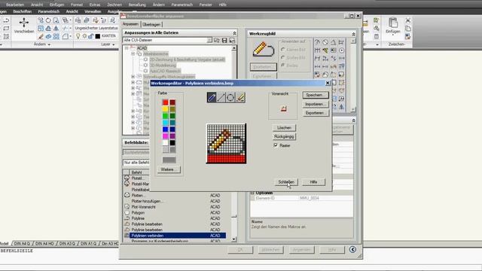Viewport: 482px width, 271px height.
Task: Click the layer lightbulb on/off icon
Action: click(78, 36)
